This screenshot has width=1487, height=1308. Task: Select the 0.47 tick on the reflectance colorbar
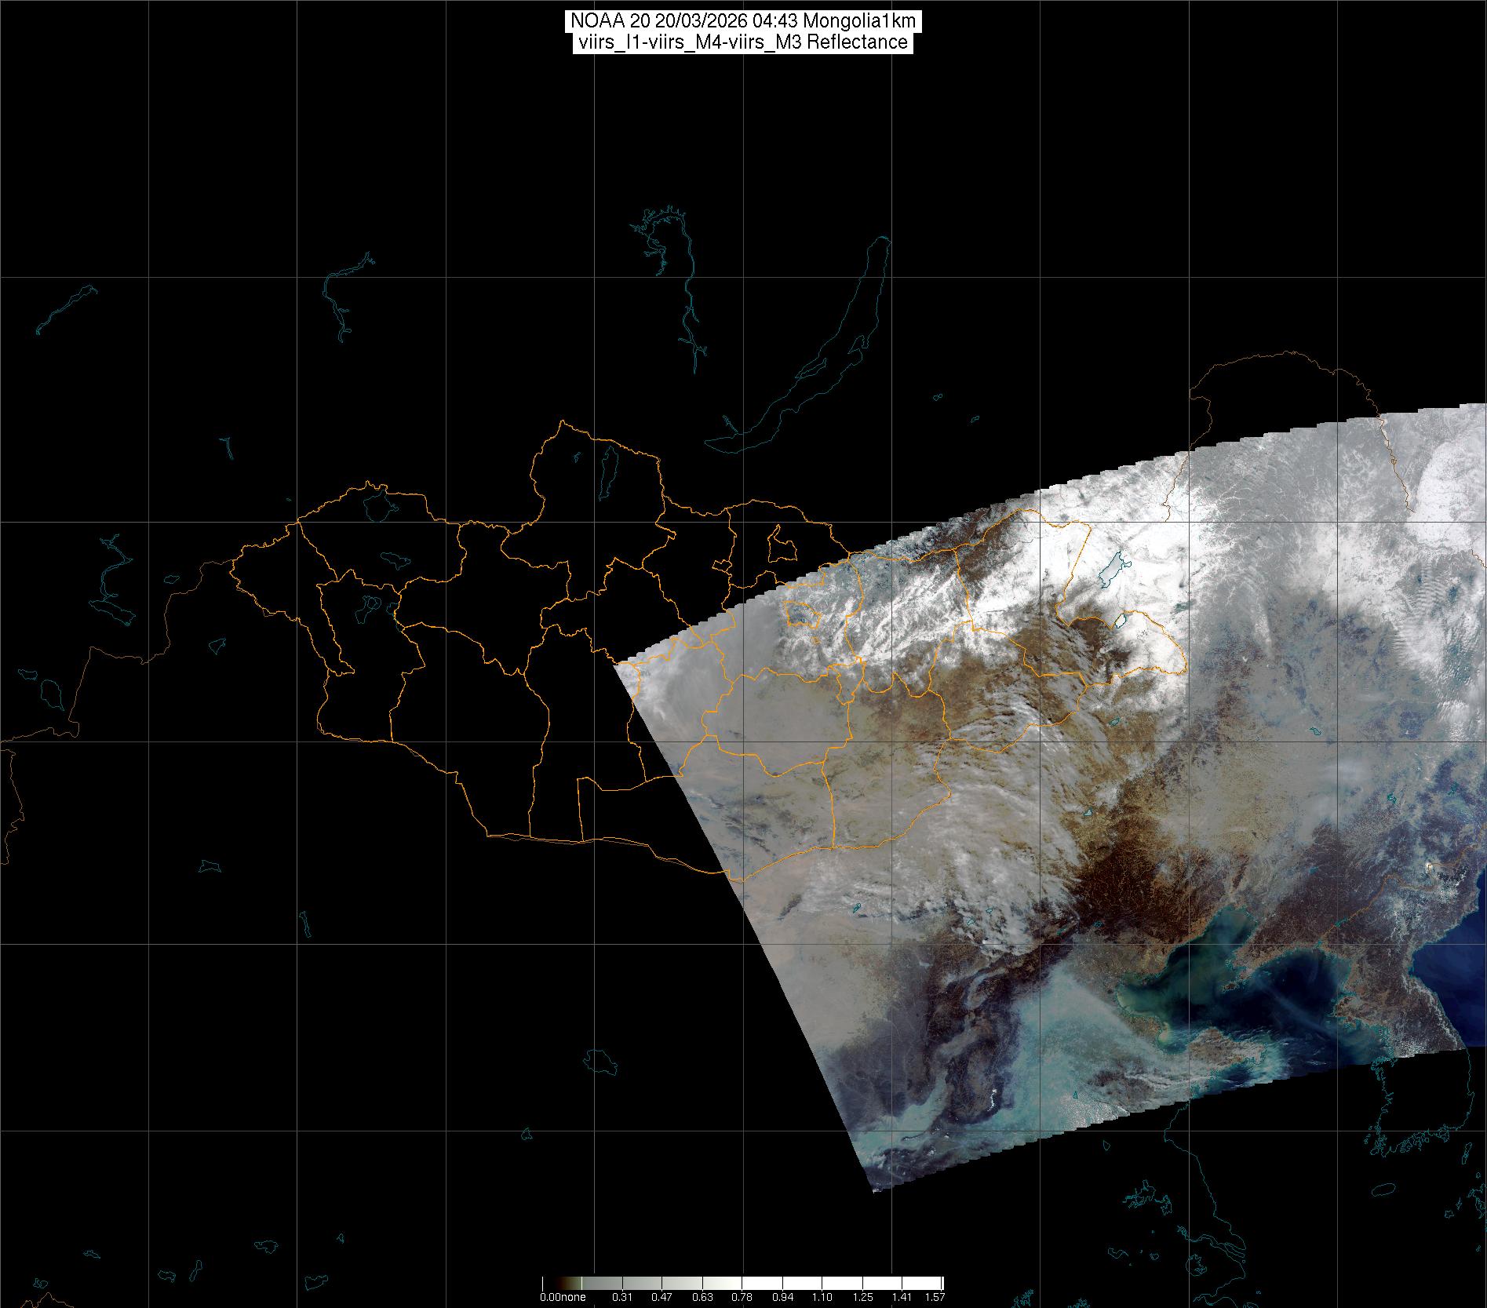pos(662,1297)
